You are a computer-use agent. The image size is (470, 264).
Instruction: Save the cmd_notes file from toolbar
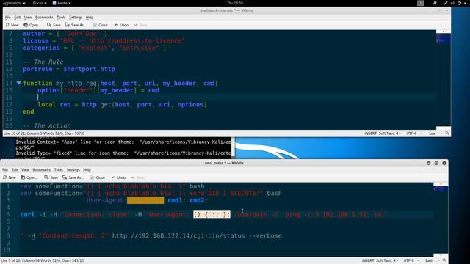click(51, 177)
